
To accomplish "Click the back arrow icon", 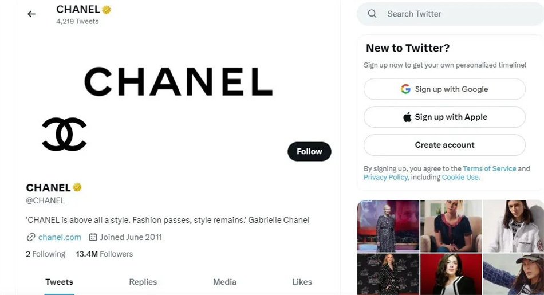I will (31, 14).
